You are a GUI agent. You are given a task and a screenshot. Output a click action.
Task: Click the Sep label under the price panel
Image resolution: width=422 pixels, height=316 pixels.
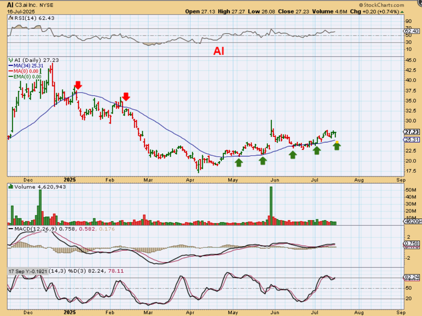click(x=401, y=180)
